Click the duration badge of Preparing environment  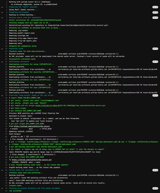pos(155,12)
